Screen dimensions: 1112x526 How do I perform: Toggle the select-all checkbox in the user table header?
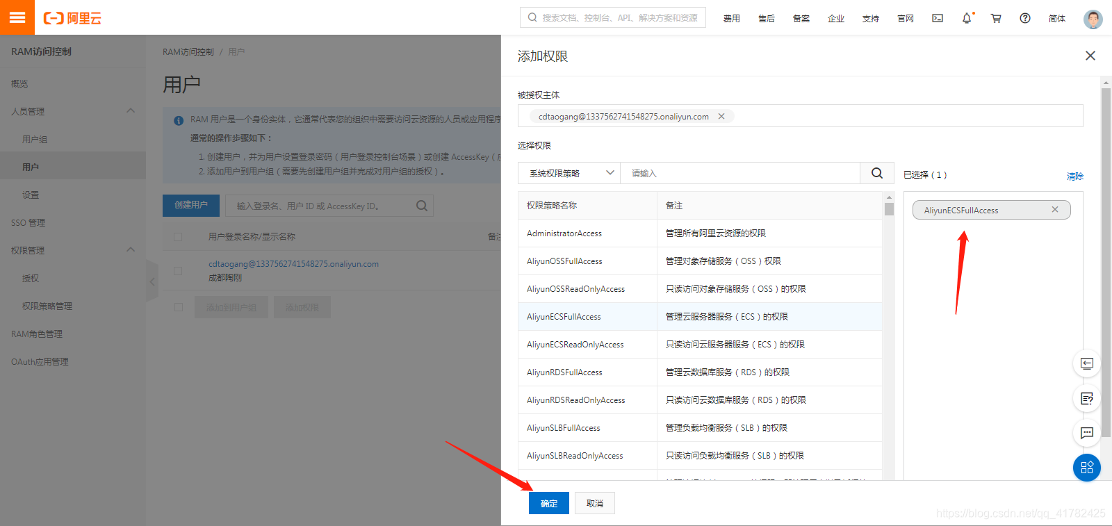(x=178, y=237)
